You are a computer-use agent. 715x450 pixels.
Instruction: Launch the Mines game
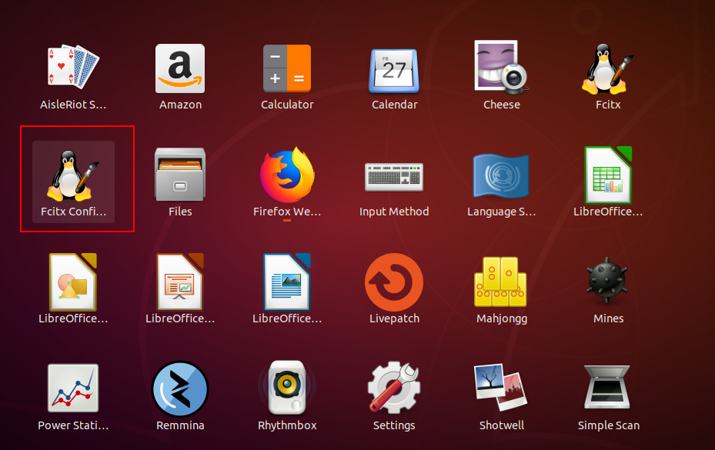(608, 282)
